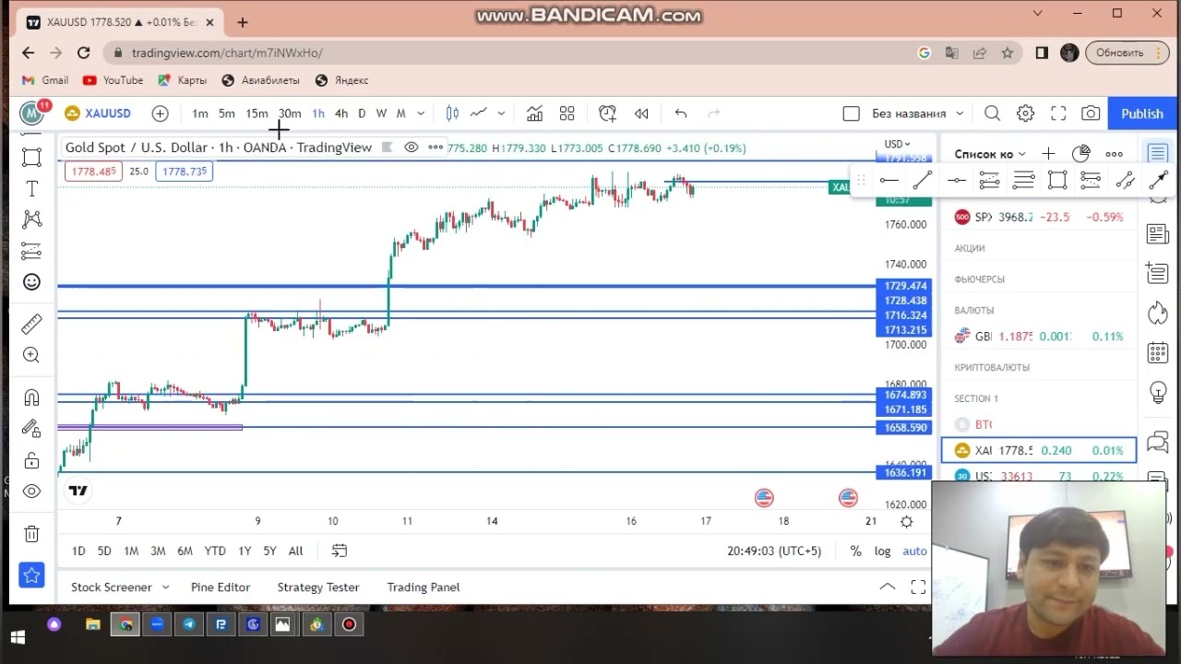Open indicators line icon

pyautogui.click(x=478, y=113)
